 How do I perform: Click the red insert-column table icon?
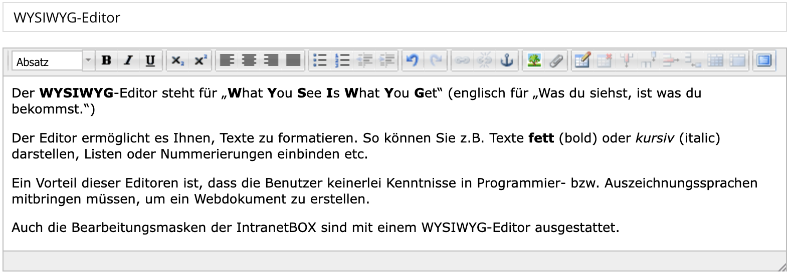[626, 60]
